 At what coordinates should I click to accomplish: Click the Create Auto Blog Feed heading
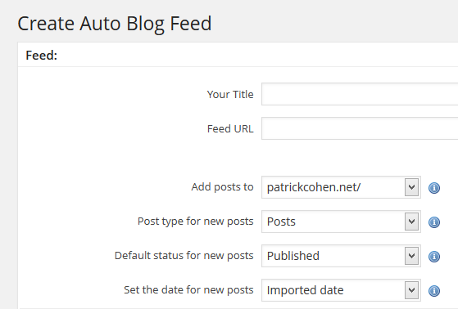click(115, 24)
